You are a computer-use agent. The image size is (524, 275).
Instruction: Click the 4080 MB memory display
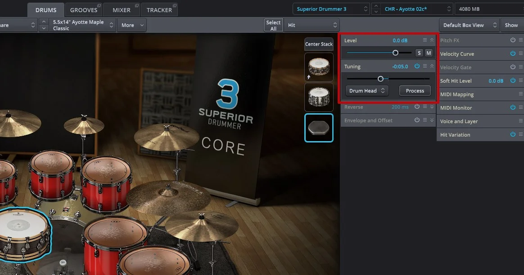(x=489, y=9)
